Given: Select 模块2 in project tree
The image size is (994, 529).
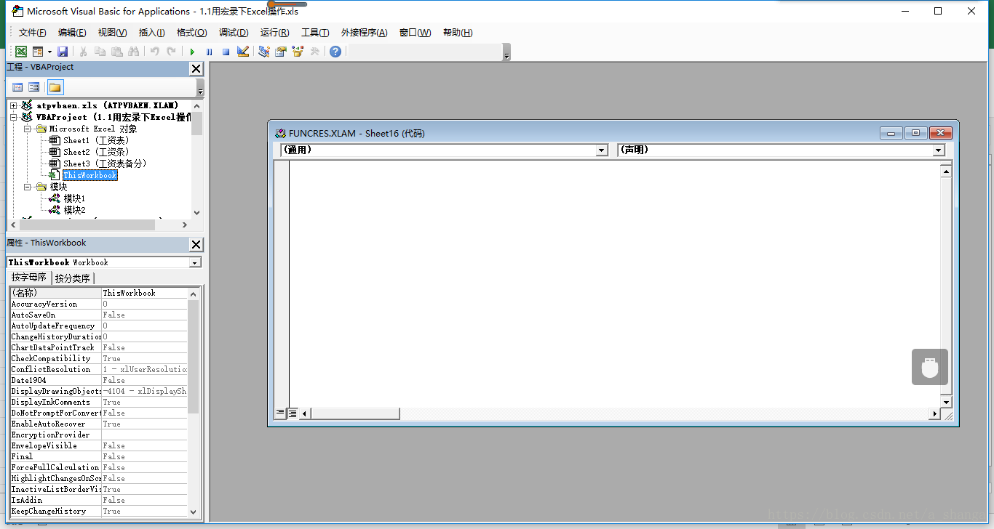Looking at the screenshot, I should click(x=74, y=210).
